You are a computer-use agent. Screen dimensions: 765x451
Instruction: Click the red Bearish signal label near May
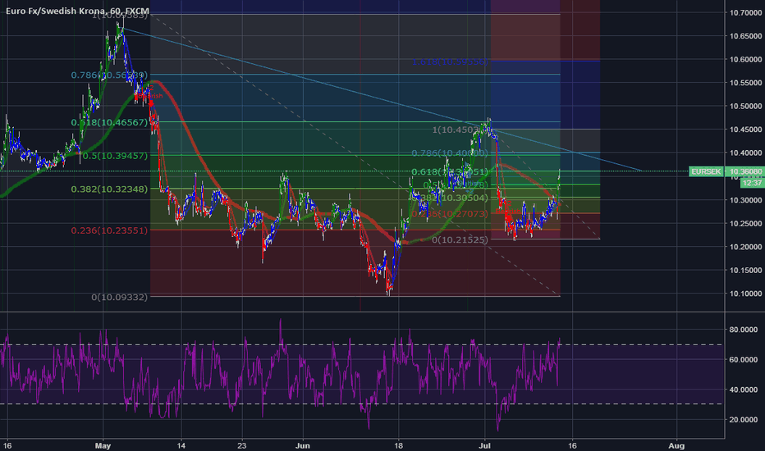(x=149, y=96)
